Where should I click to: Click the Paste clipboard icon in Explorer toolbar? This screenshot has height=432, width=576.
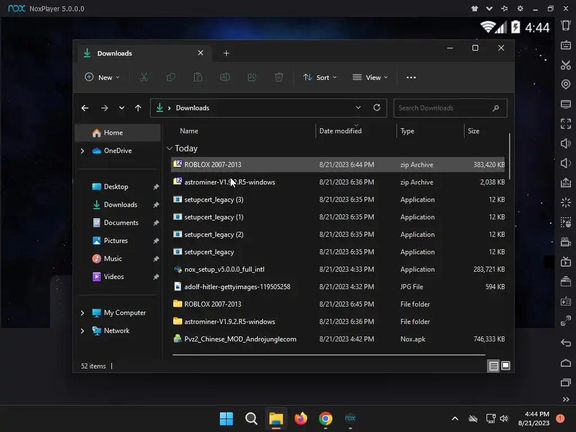[x=197, y=77]
